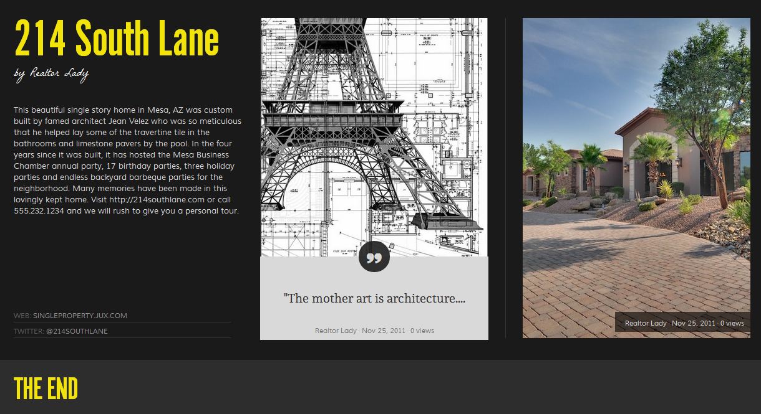
Task: Visit the SINGLEPROPERTY.JUX.COM web link
Action: point(80,316)
